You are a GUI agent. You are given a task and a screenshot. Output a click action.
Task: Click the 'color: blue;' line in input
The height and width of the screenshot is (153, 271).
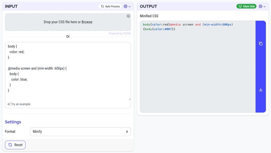(x=19, y=79)
